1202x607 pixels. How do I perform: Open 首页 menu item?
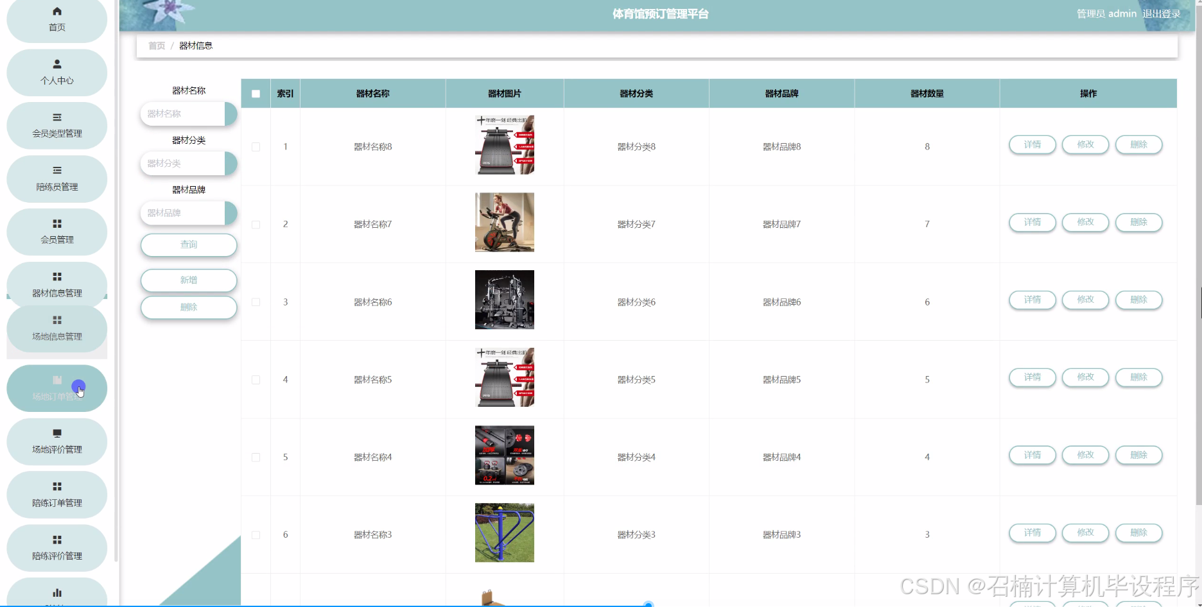(x=57, y=20)
